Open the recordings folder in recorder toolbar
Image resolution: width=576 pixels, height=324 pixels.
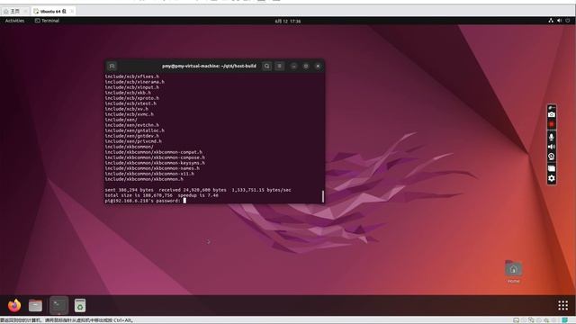[x=552, y=168]
